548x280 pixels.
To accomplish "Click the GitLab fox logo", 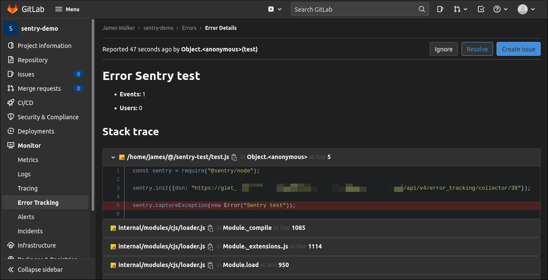I will click(x=13, y=9).
